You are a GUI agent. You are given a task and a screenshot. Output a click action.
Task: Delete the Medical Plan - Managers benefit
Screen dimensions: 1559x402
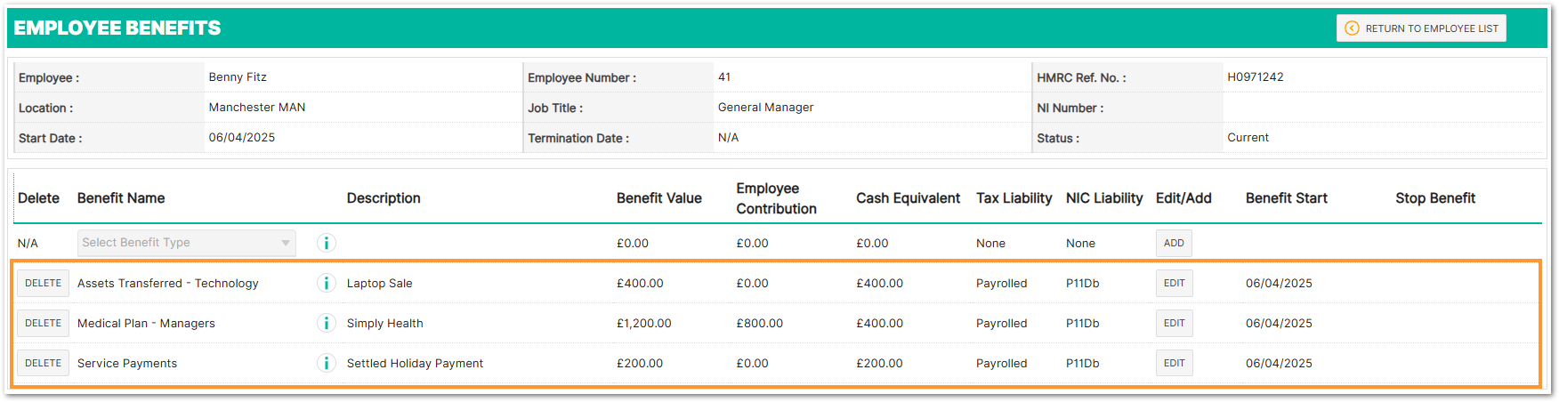pos(43,323)
